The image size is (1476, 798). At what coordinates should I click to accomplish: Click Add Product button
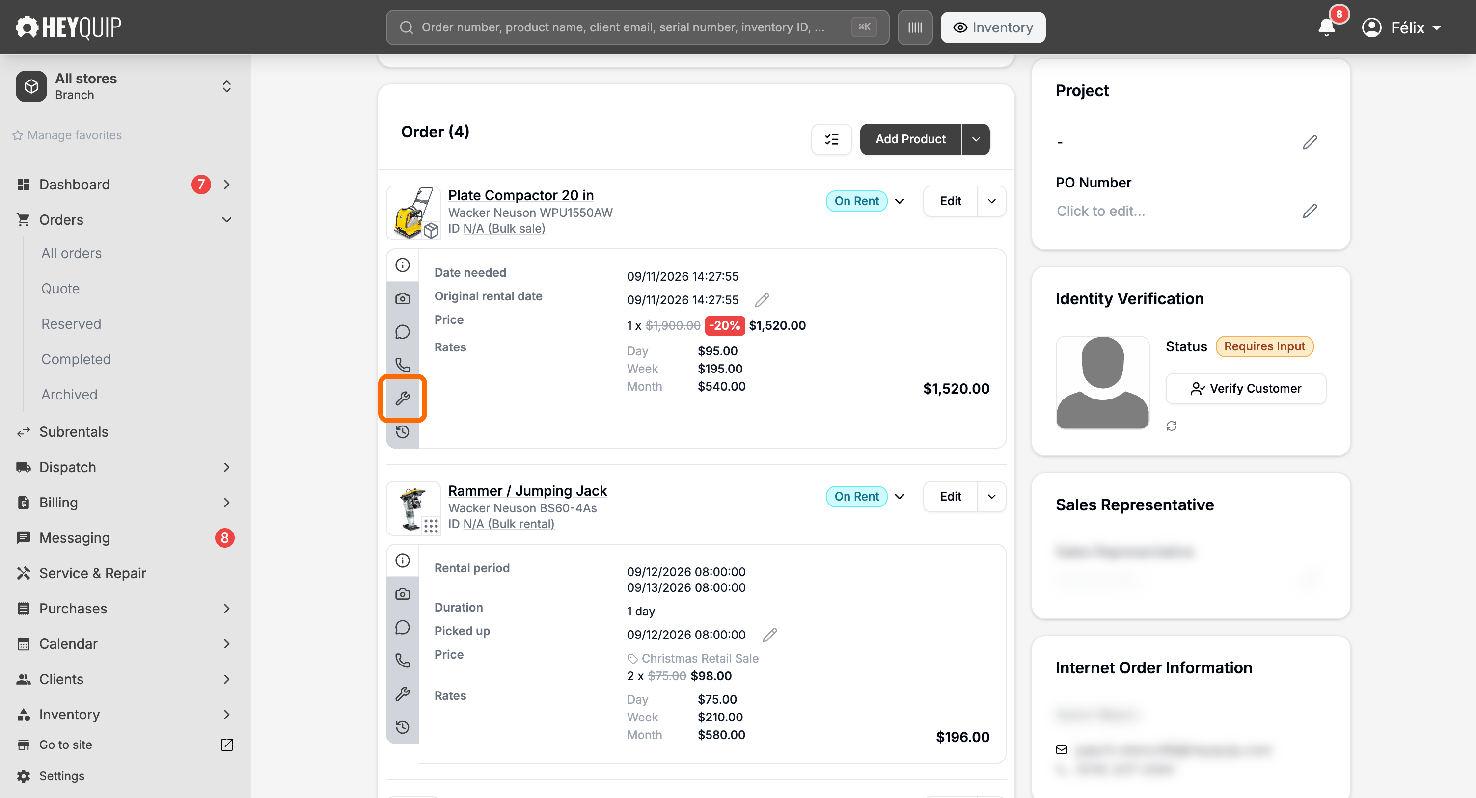[910, 139]
